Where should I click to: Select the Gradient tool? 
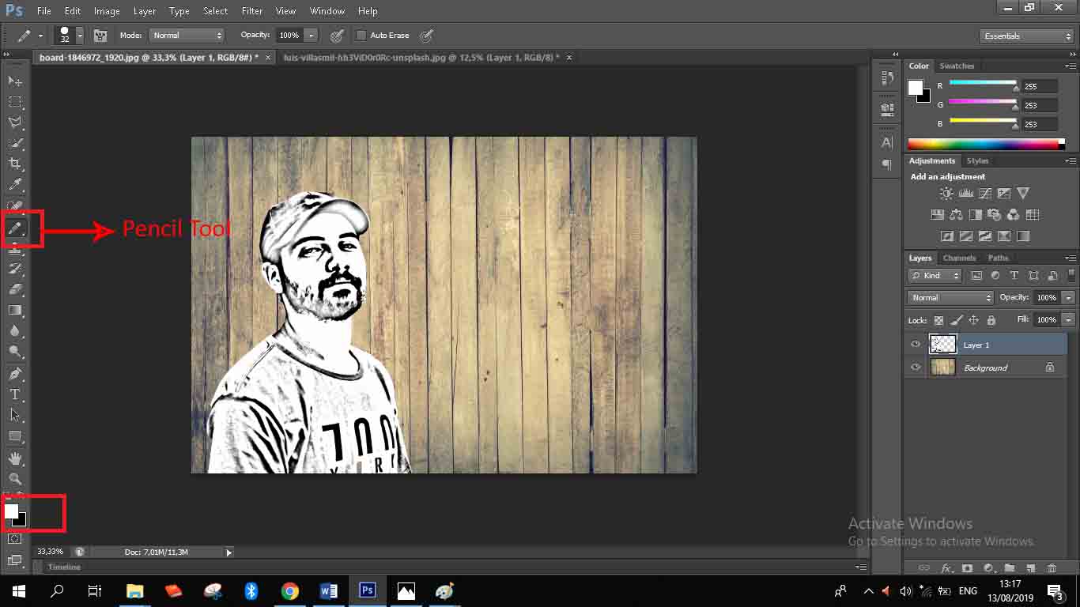(15, 311)
